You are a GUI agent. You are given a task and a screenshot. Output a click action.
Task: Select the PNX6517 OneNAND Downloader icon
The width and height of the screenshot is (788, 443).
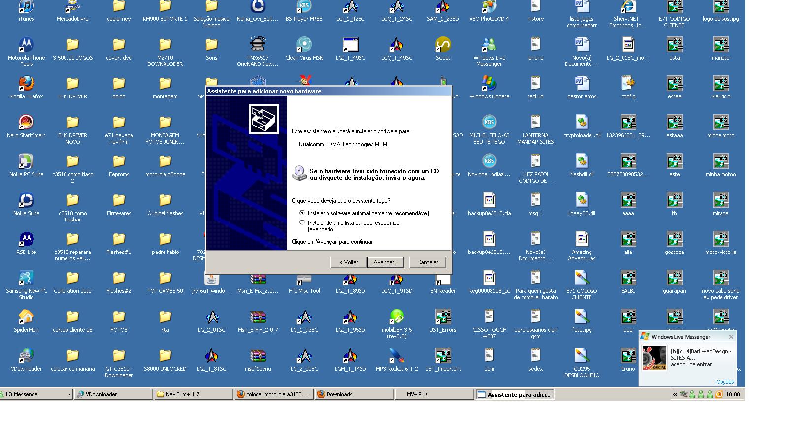(x=258, y=45)
